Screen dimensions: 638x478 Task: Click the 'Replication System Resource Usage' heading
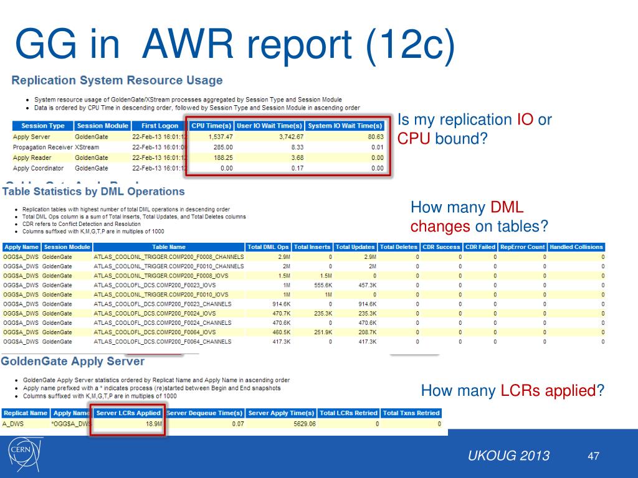coord(117,80)
